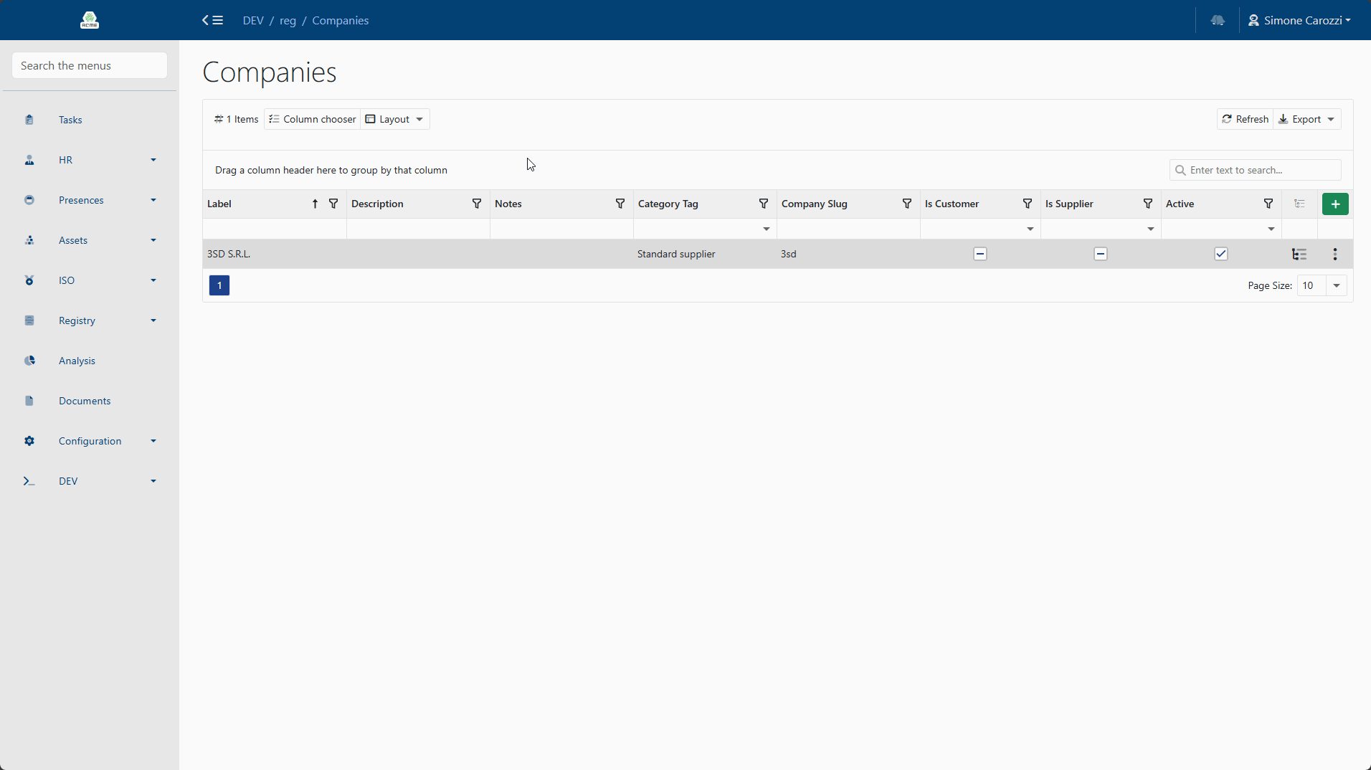
Task: Open details tree icon for 3SD S.R.L.
Action: [x=1299, y=255]
